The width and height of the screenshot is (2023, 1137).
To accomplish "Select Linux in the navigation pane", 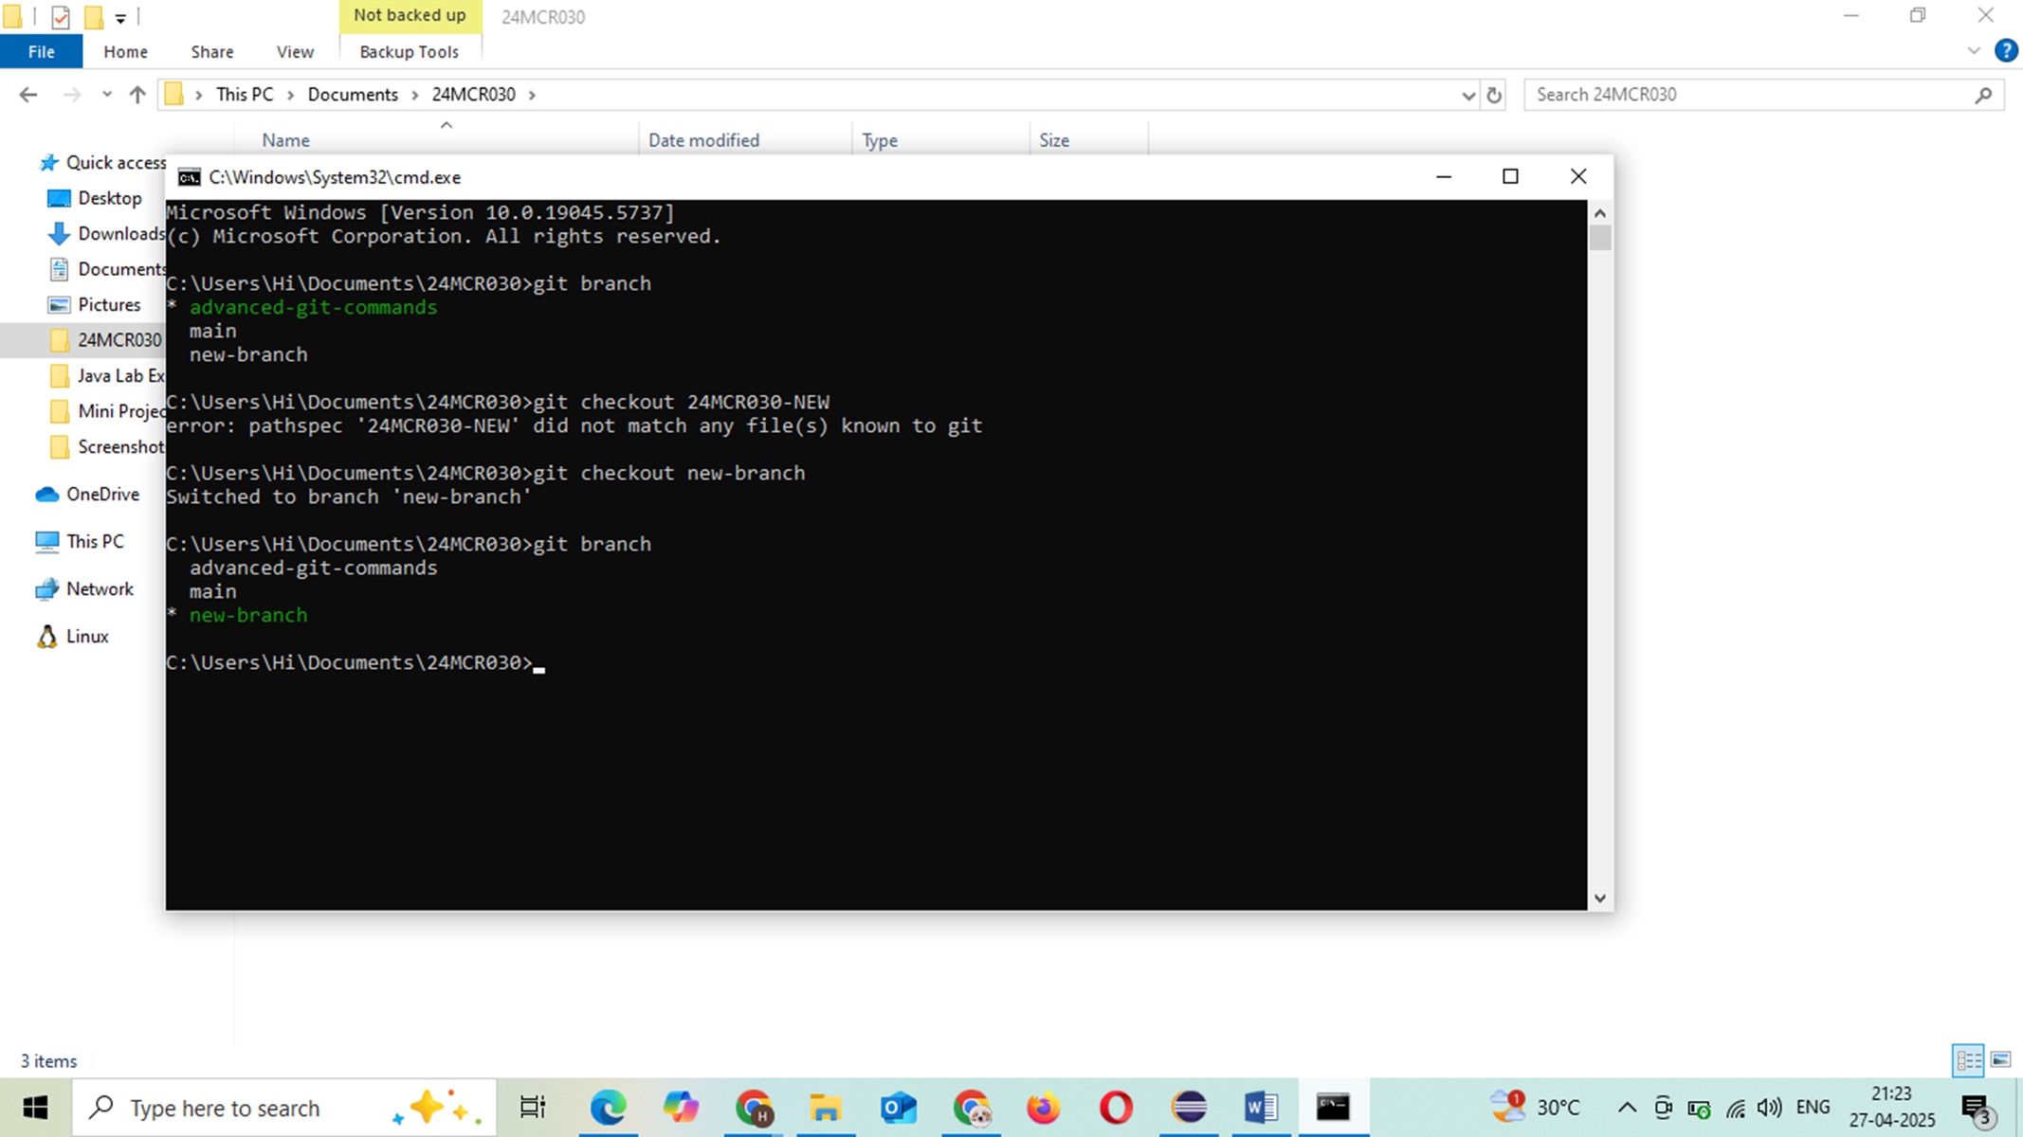I will [x=72, y=637].
